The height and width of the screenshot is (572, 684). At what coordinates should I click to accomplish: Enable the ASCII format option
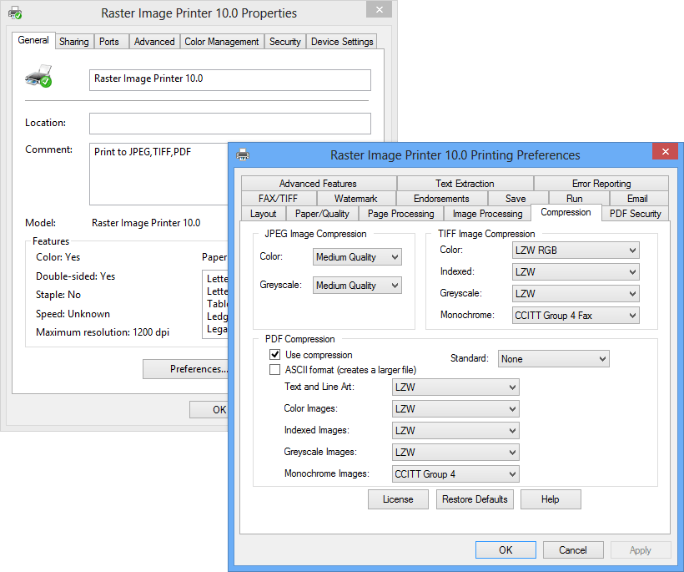[275, 369]
